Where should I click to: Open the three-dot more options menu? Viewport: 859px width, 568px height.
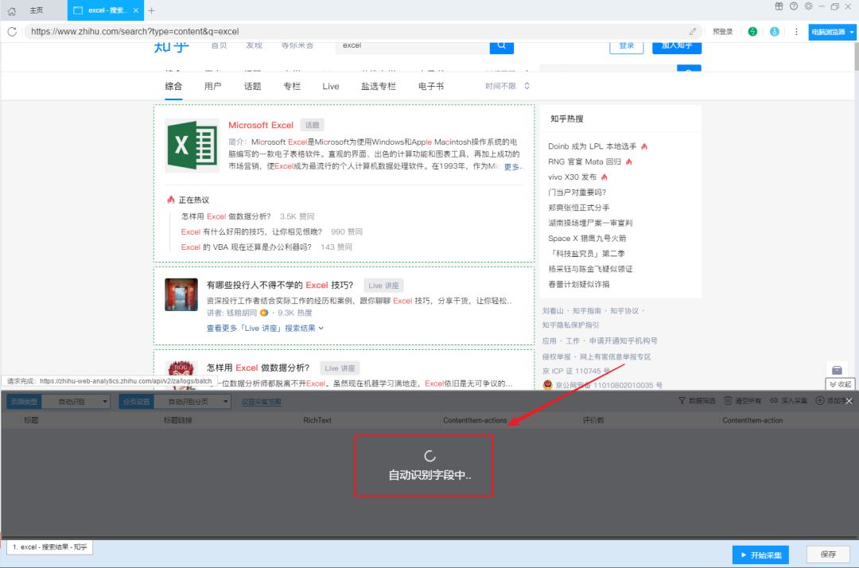tap(796, 32)
